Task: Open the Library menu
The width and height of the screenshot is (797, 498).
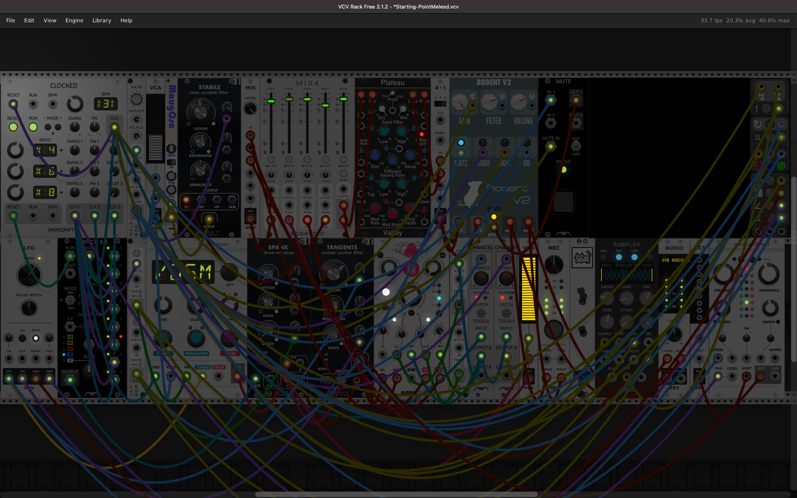Action: point(102,20)
